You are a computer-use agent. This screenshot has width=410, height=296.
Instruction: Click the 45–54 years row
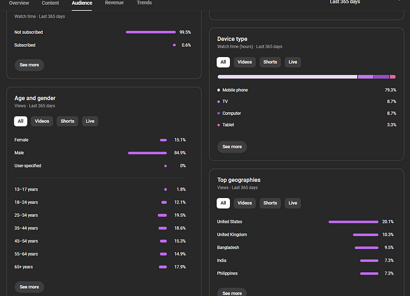click(x=100, y=241)
